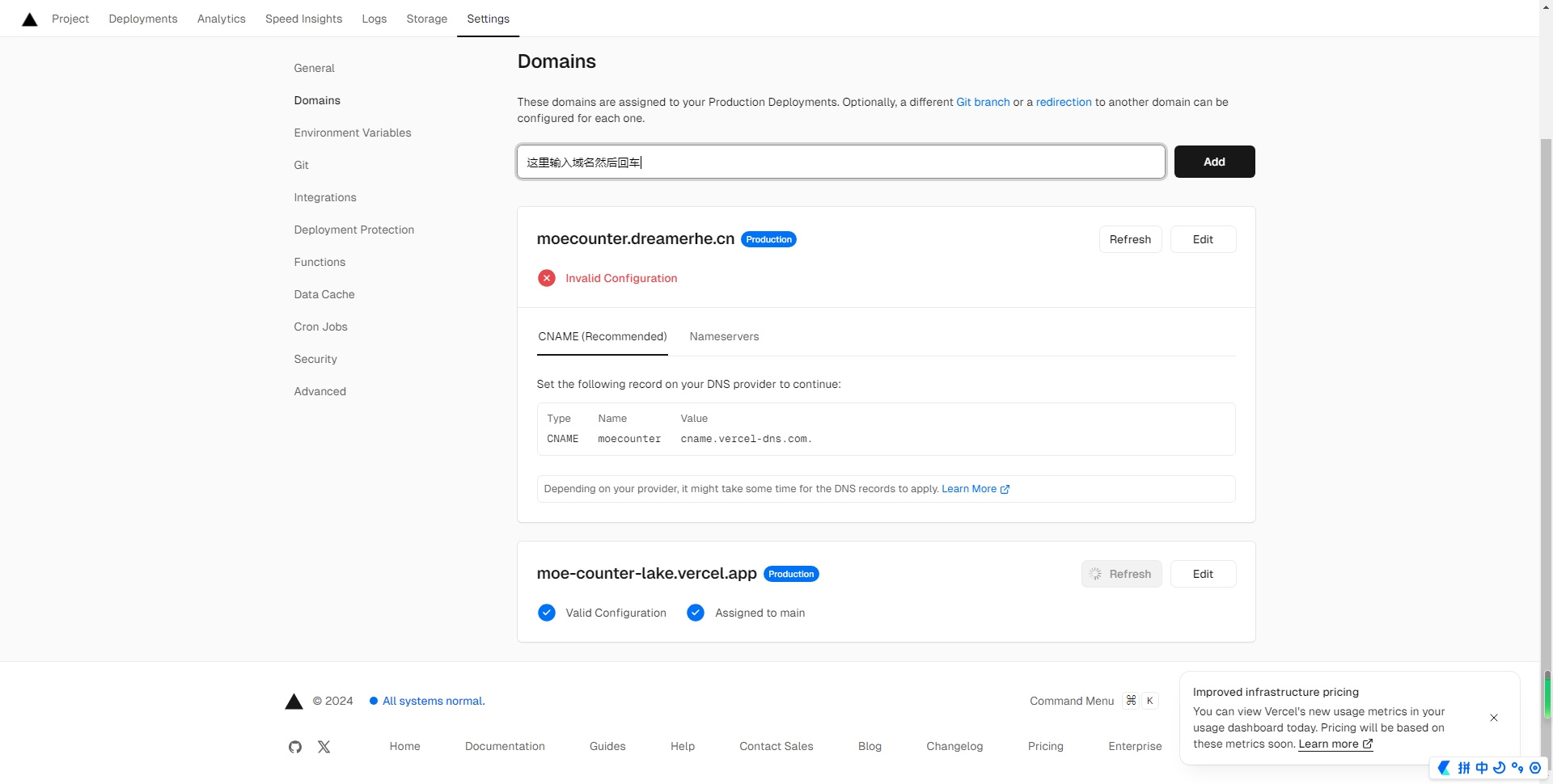Click the Add domain button

tap(1214, 162)
